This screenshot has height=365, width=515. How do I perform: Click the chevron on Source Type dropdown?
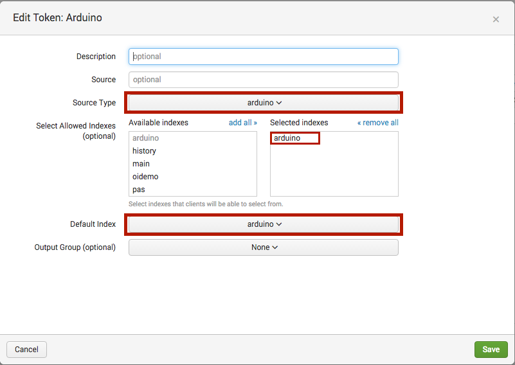[279, 103]
